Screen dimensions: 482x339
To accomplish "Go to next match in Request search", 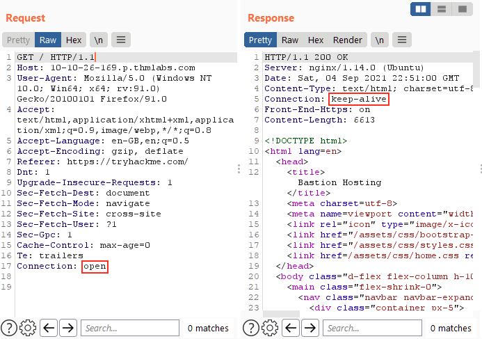I will [x=68, y=328].
